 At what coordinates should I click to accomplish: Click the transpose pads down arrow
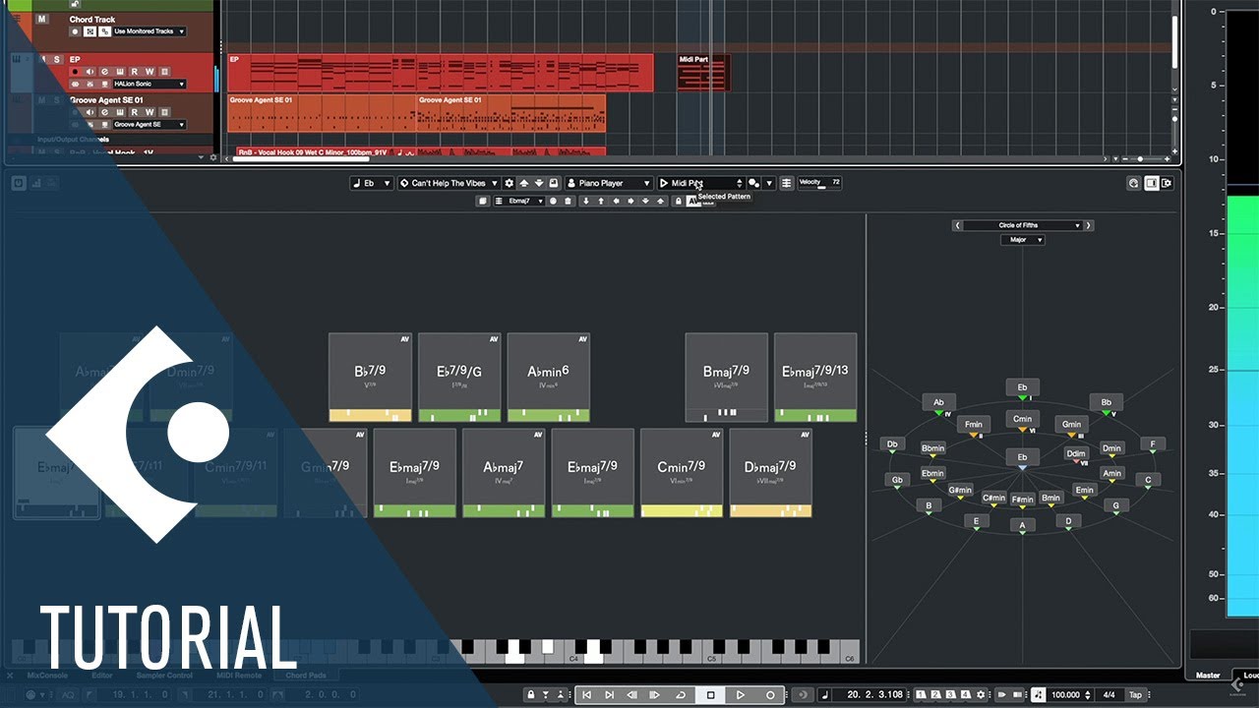coord(539,183)
